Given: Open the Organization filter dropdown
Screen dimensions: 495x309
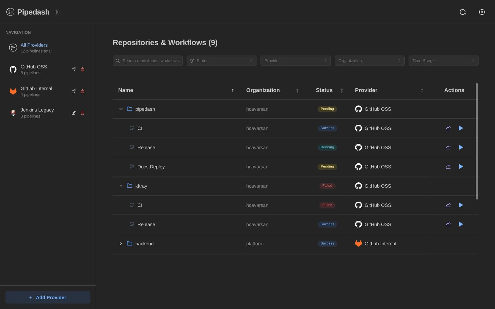Looking at the screenshot, I should click(369, 61).
